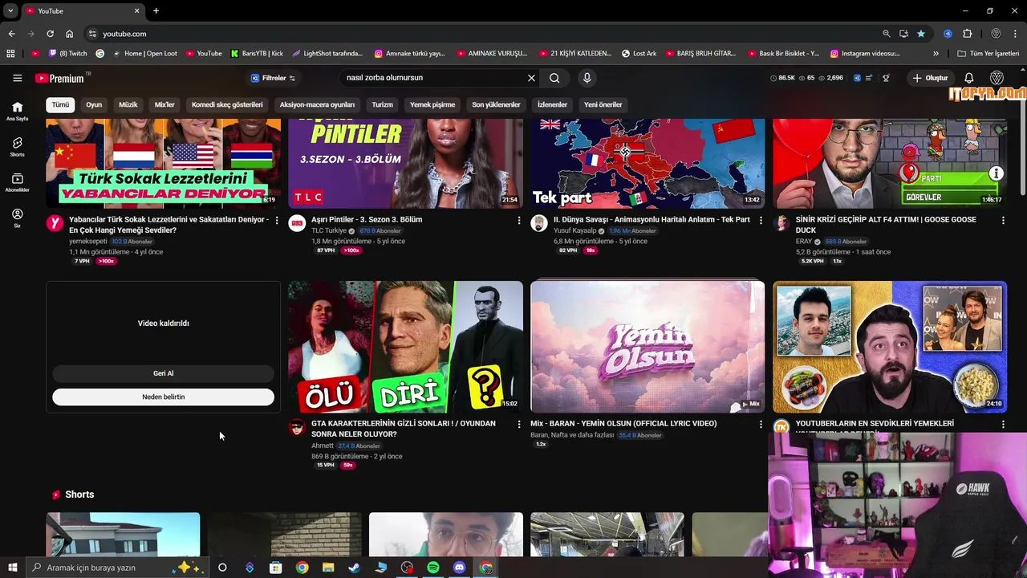The image size is (1027, 578).
Task: Select the Müzik filter chip
Action: click(128, 104)
